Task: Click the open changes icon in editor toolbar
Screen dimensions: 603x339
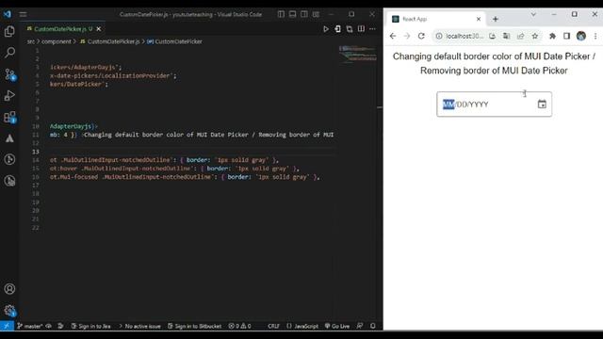Action: coord(337,29)
